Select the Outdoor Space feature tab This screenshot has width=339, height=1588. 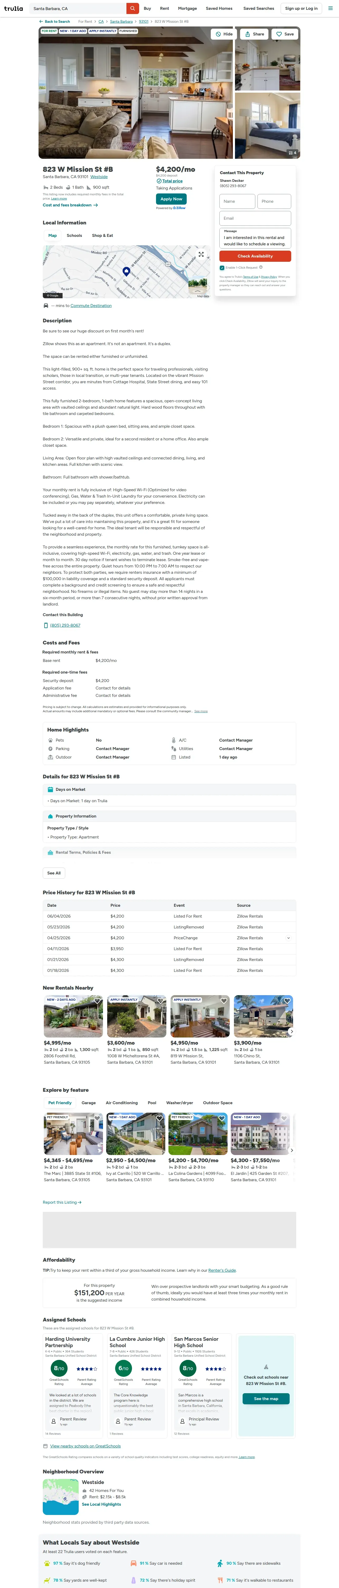(218, 1103)
